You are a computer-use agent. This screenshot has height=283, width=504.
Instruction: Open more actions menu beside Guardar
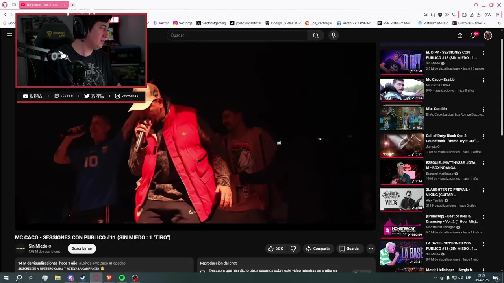(371, 248)
